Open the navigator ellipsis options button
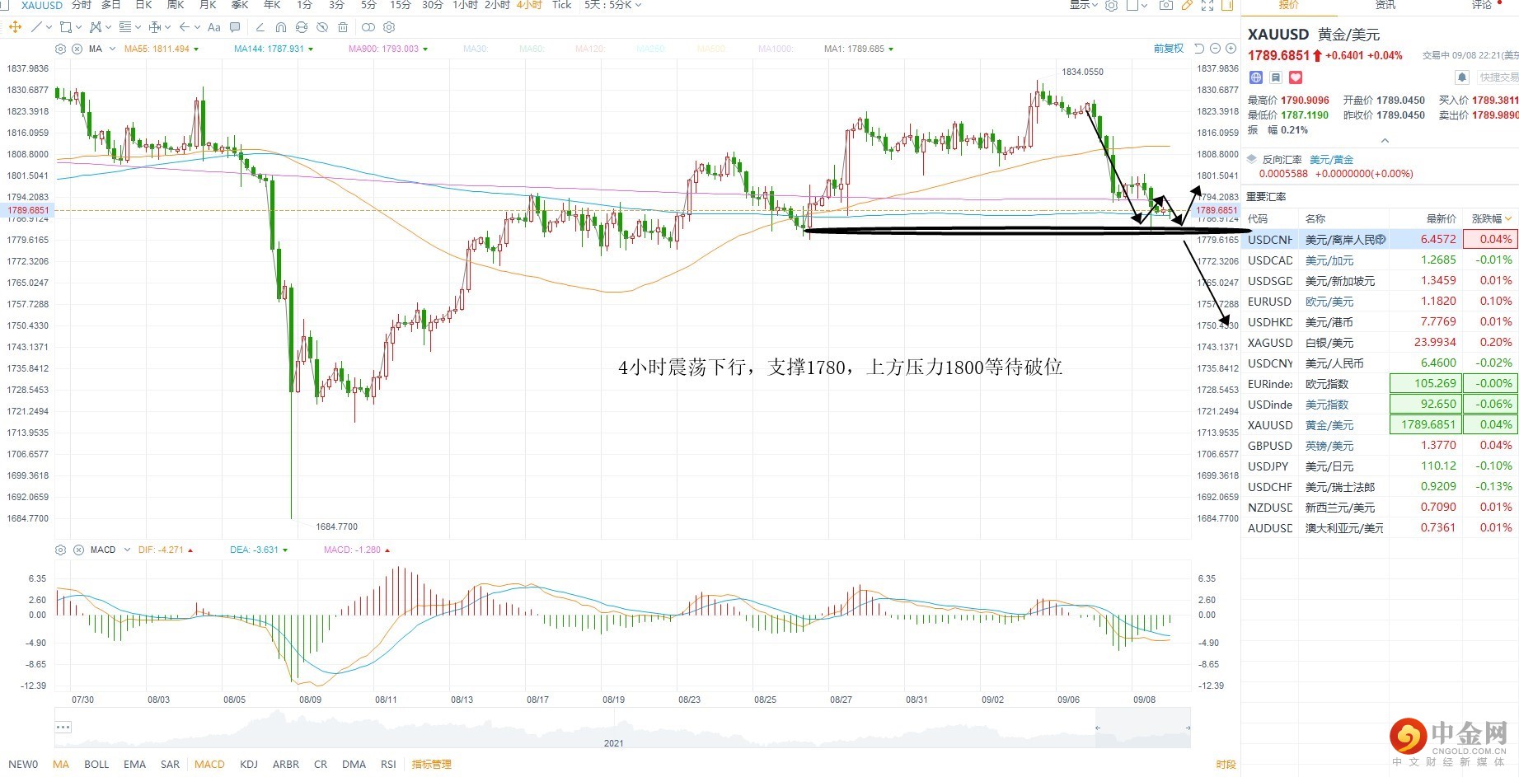Viewport: 1519px width, 777px height. point(63,727)
